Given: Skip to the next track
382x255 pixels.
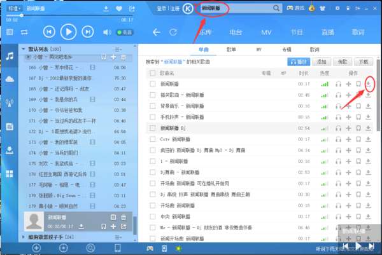Looking at the screenshot, I should pos(88,32).
